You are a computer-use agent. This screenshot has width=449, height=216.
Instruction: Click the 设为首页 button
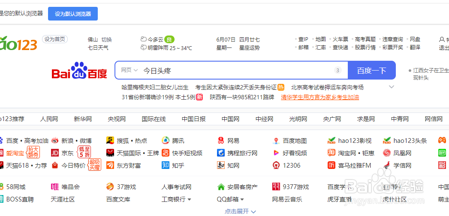pyautogui.click(x=55, y=39)
